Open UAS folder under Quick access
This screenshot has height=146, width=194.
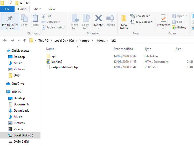(17, 75)
